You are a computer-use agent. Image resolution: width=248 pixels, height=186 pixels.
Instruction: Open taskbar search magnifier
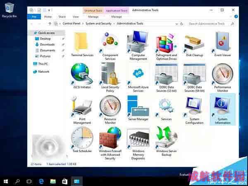coord(17,181)
